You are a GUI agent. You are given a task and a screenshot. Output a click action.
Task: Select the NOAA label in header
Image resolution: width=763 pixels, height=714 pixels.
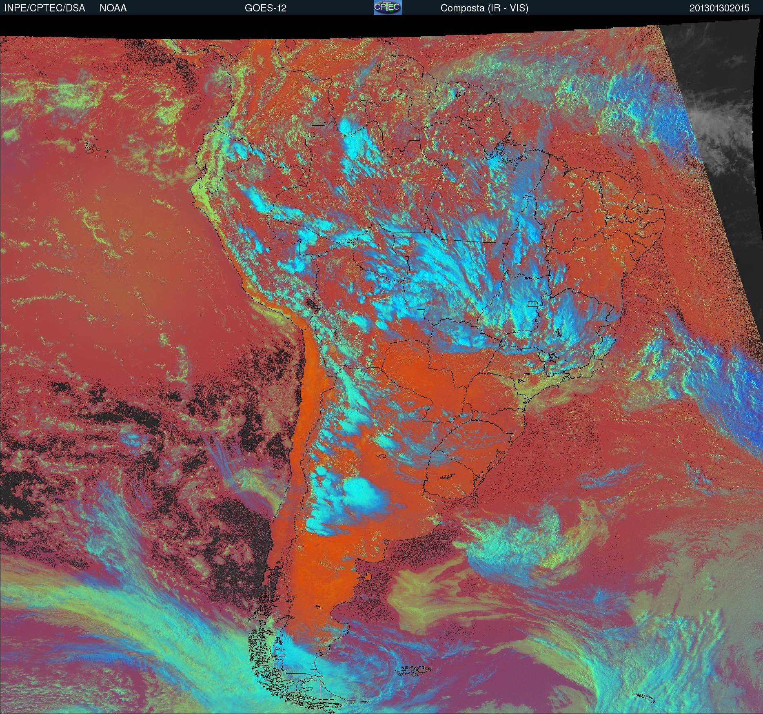(113, 8)
